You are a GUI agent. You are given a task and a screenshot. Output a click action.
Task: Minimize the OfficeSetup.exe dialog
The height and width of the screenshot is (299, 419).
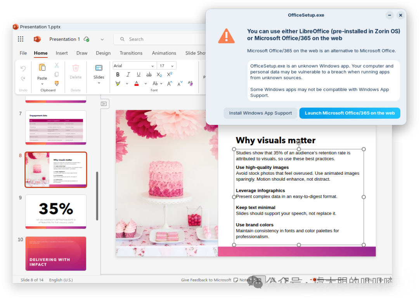tap(390, 15)
